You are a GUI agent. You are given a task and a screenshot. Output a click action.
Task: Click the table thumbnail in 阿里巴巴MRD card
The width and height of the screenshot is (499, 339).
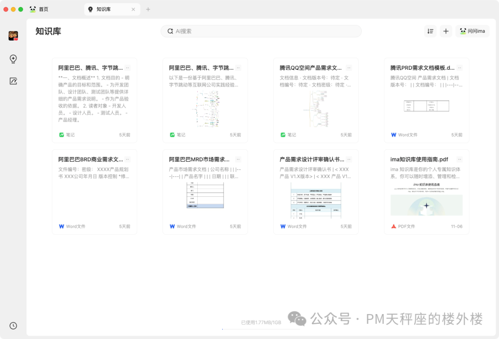click(x=205, y=195)
